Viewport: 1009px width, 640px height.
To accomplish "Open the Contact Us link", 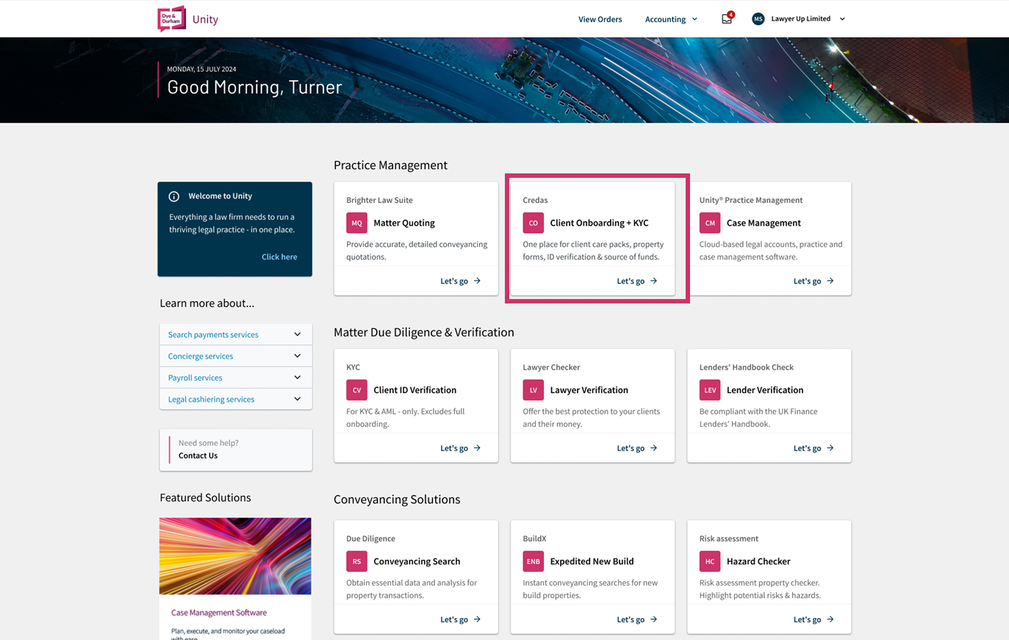I will 198,456.
